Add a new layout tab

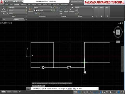click(20, 91)
